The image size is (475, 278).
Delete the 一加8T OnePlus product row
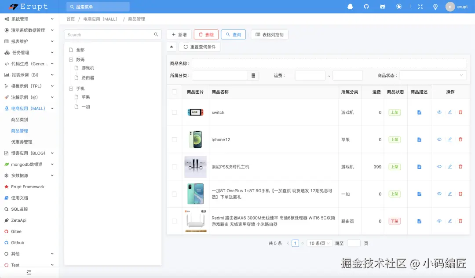click(460, 194)
